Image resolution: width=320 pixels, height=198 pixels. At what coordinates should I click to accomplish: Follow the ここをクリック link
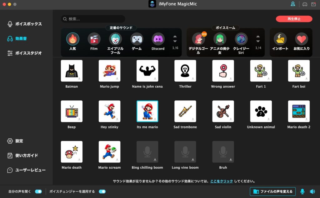click(x=222, y=181)
